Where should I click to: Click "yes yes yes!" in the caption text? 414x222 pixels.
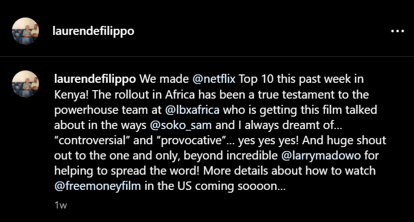(268, 140)
